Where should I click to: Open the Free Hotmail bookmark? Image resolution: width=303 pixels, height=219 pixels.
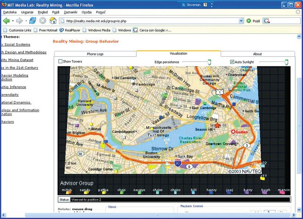(x=45, y=30)
